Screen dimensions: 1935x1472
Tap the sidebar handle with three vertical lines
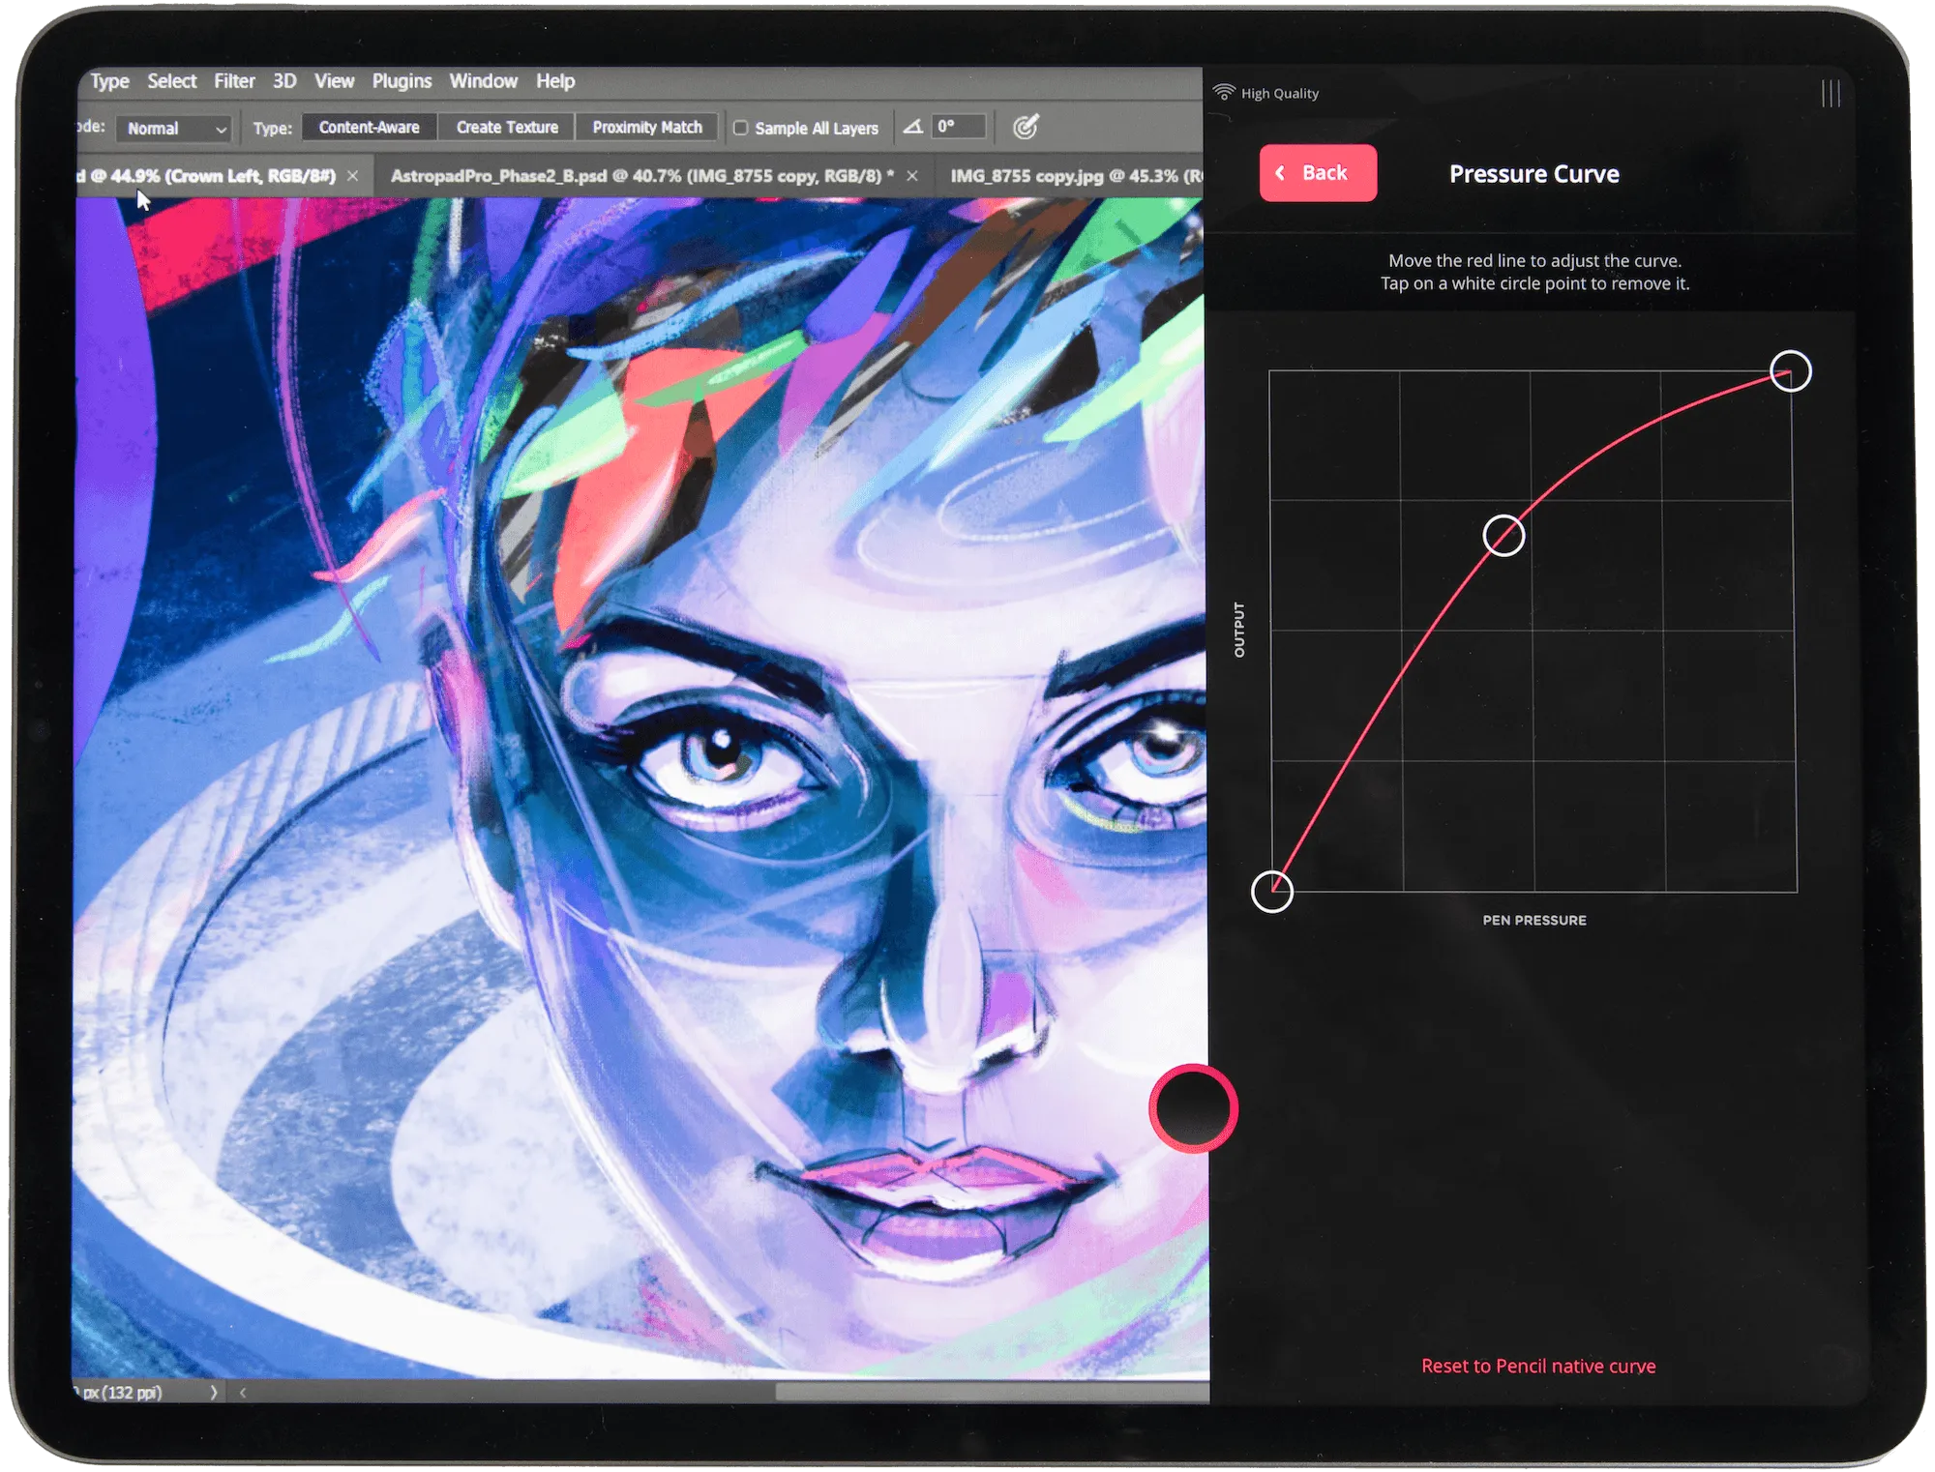[x=1831, y=94]
